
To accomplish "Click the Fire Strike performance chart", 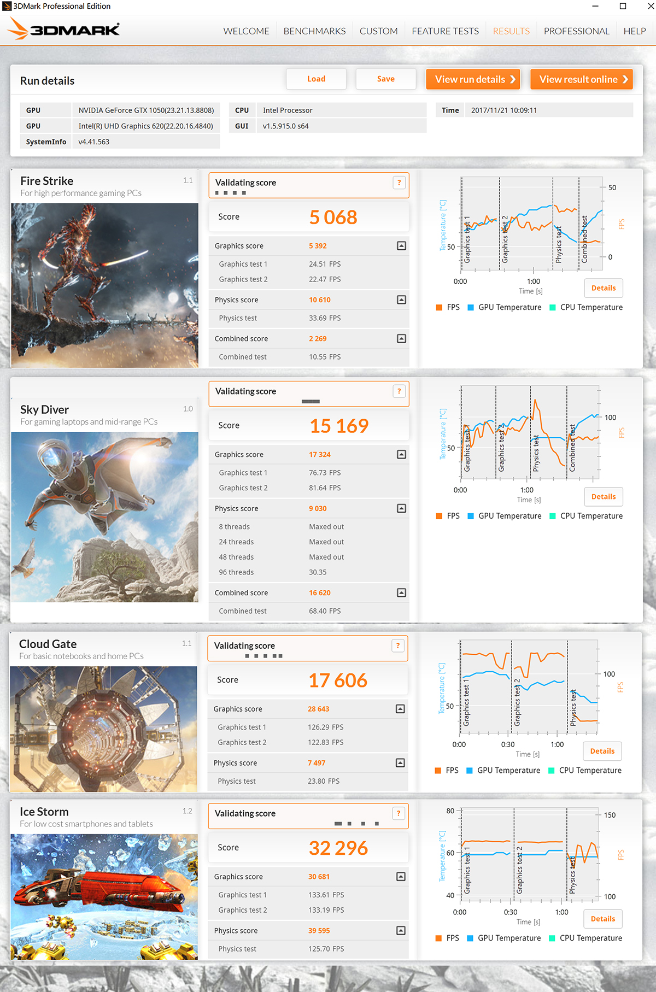I will (x=531, y=224).
